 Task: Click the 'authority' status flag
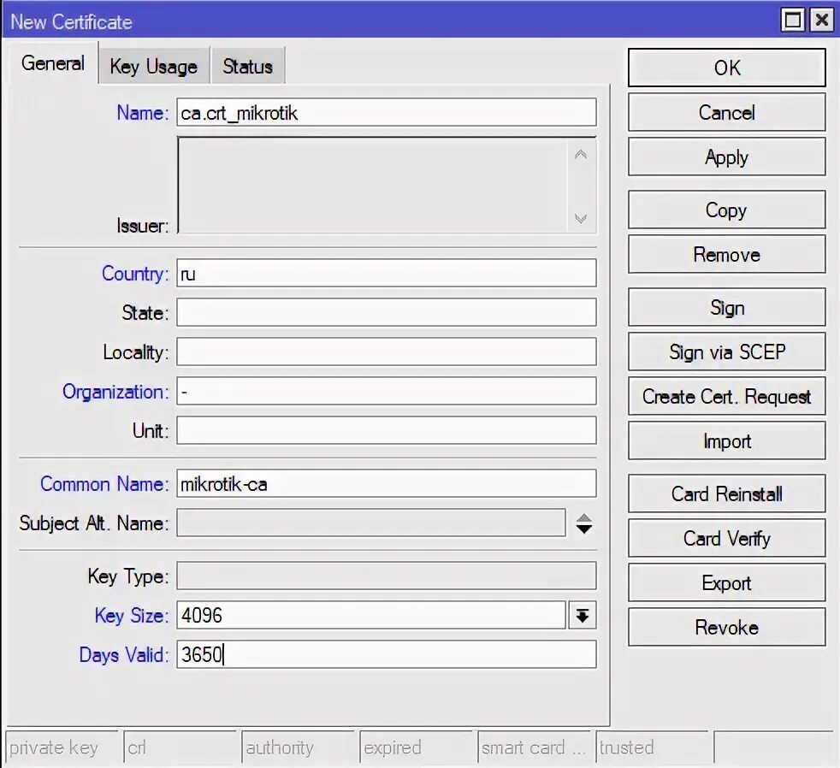point(298,747)
